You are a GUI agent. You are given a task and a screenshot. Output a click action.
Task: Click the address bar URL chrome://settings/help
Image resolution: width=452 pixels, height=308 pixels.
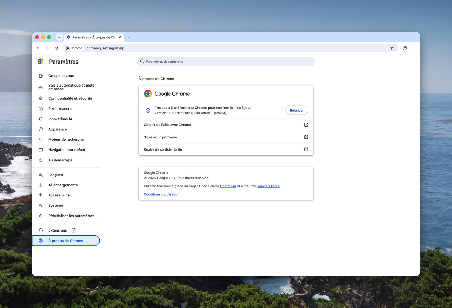click(105, 48)
